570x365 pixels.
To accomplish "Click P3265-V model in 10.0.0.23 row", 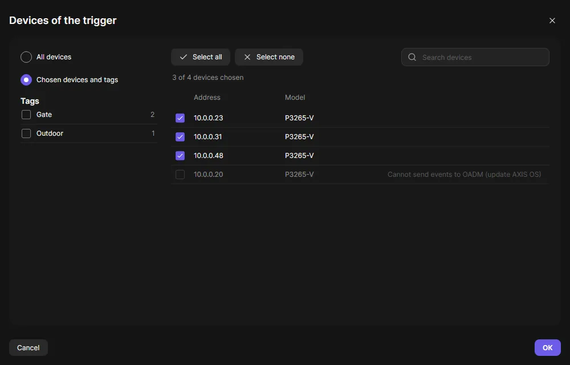I will 299,118.
